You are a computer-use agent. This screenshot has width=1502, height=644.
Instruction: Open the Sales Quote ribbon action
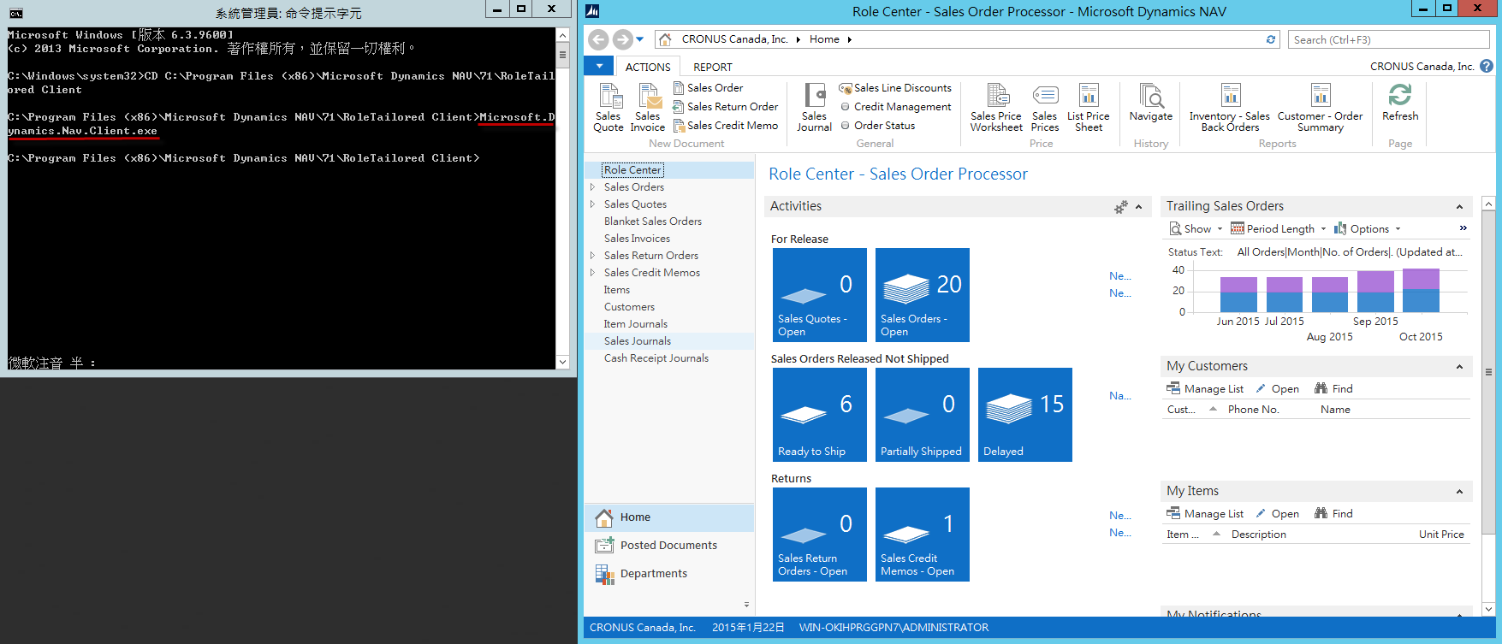point(609,108)
